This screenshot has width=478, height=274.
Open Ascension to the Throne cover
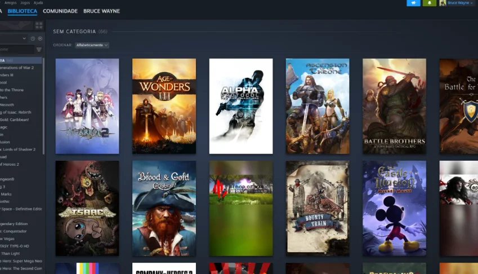pyautogui.click(x=318, y=106)
